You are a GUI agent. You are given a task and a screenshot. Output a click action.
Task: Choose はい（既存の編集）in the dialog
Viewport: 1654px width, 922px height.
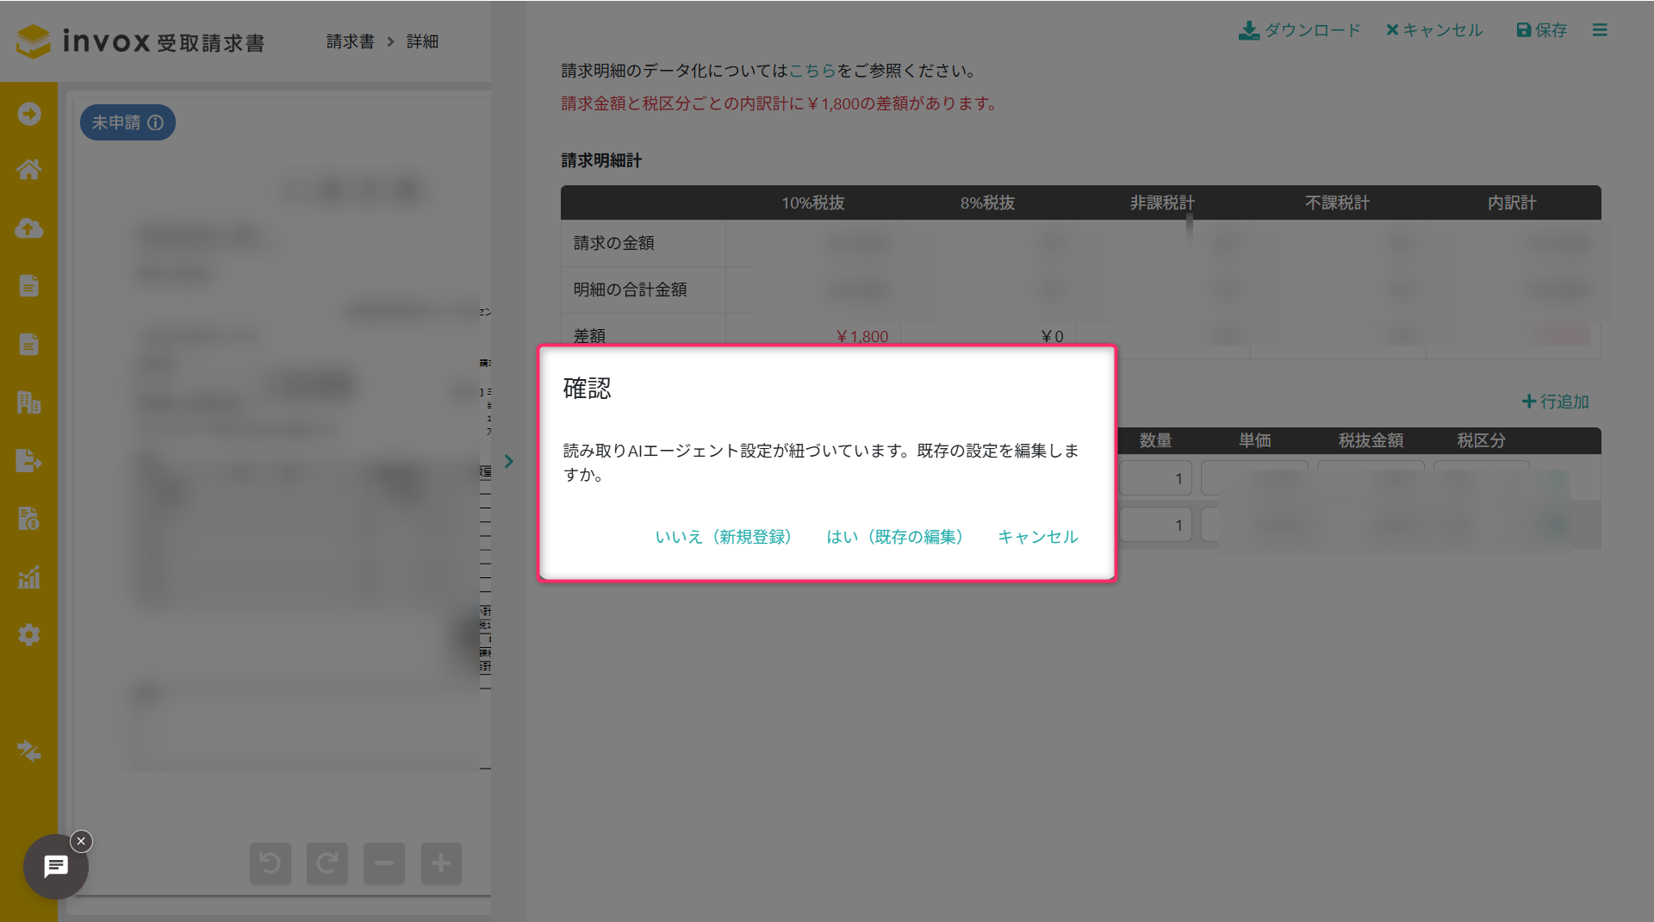pyautogui.click(x=895, y=537)
